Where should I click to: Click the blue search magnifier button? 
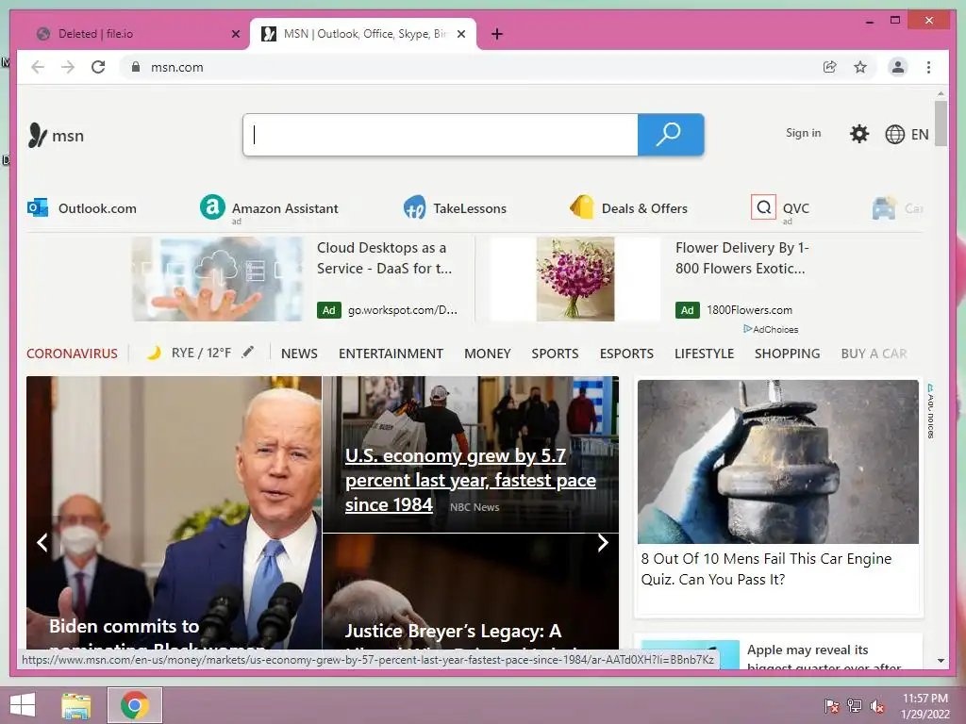pos(671,135)
